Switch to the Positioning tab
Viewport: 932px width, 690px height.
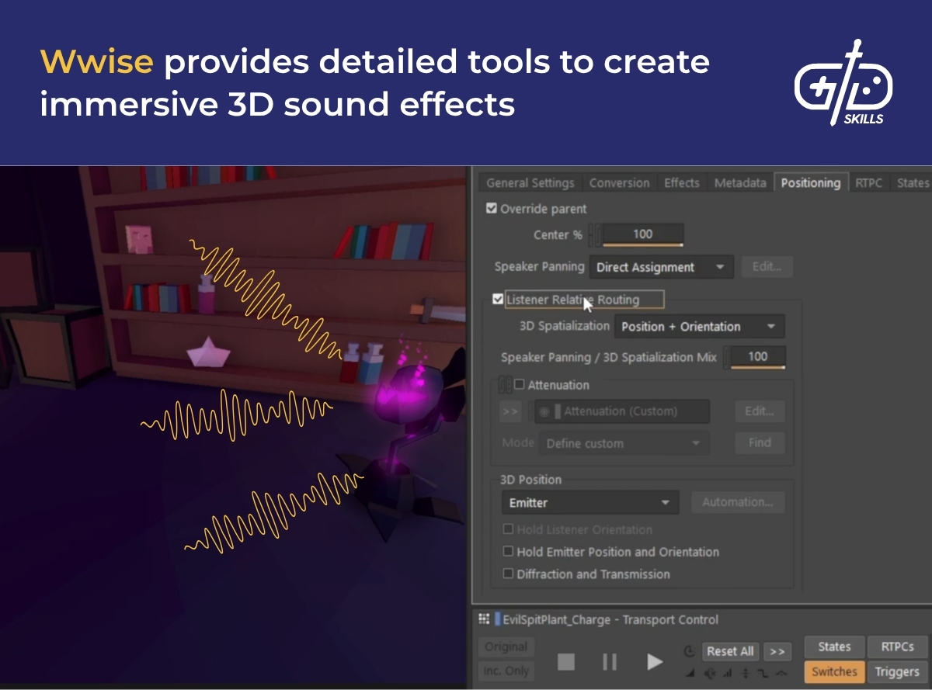810,182
